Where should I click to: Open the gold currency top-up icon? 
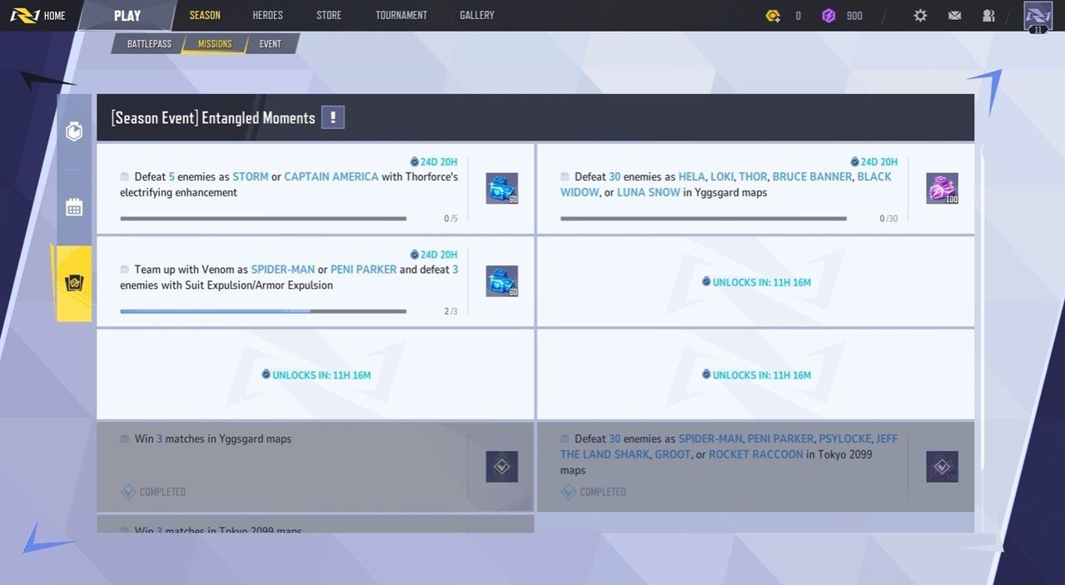coord(773,16)
